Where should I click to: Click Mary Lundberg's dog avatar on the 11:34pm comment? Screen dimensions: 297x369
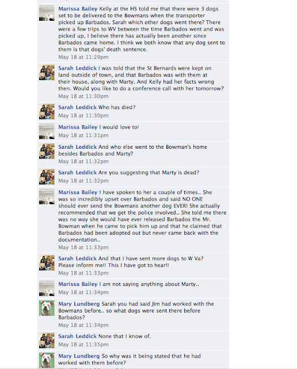47,308
